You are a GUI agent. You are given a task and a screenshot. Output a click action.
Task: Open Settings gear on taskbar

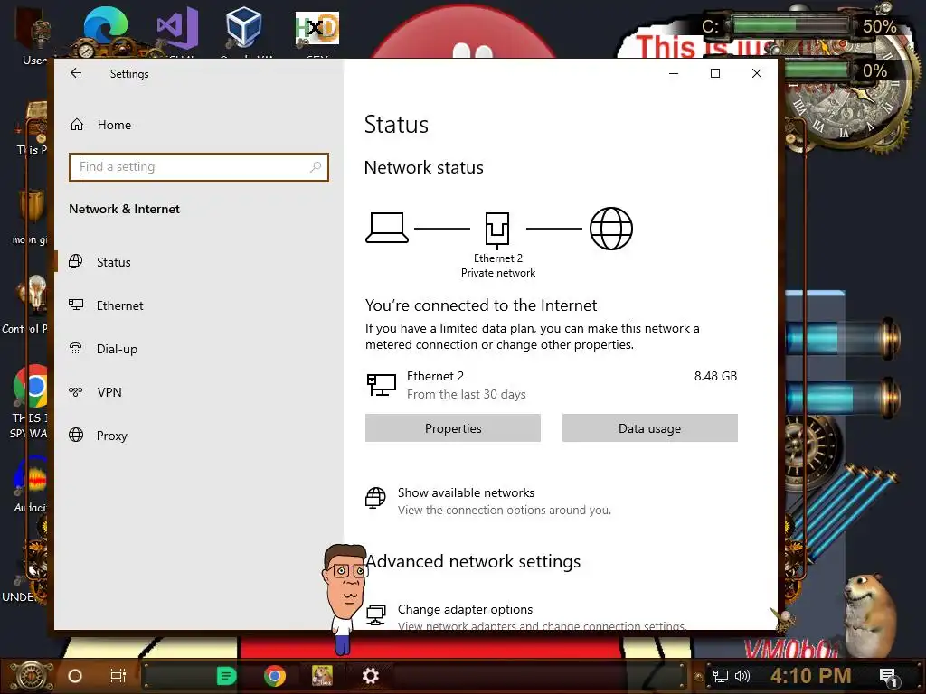pos(370,676)
